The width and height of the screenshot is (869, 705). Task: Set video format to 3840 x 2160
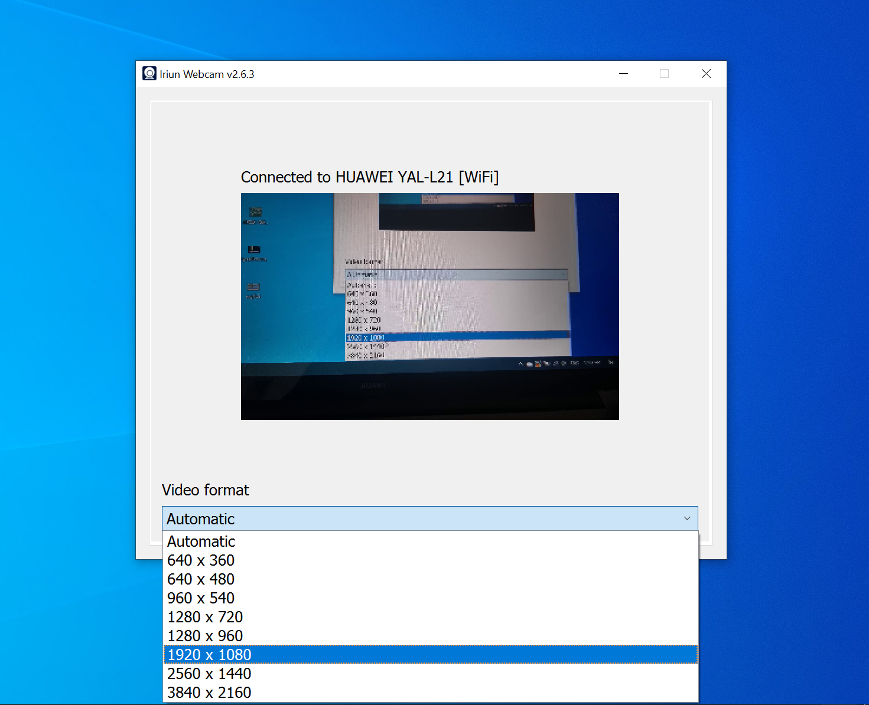click(431, 693)
